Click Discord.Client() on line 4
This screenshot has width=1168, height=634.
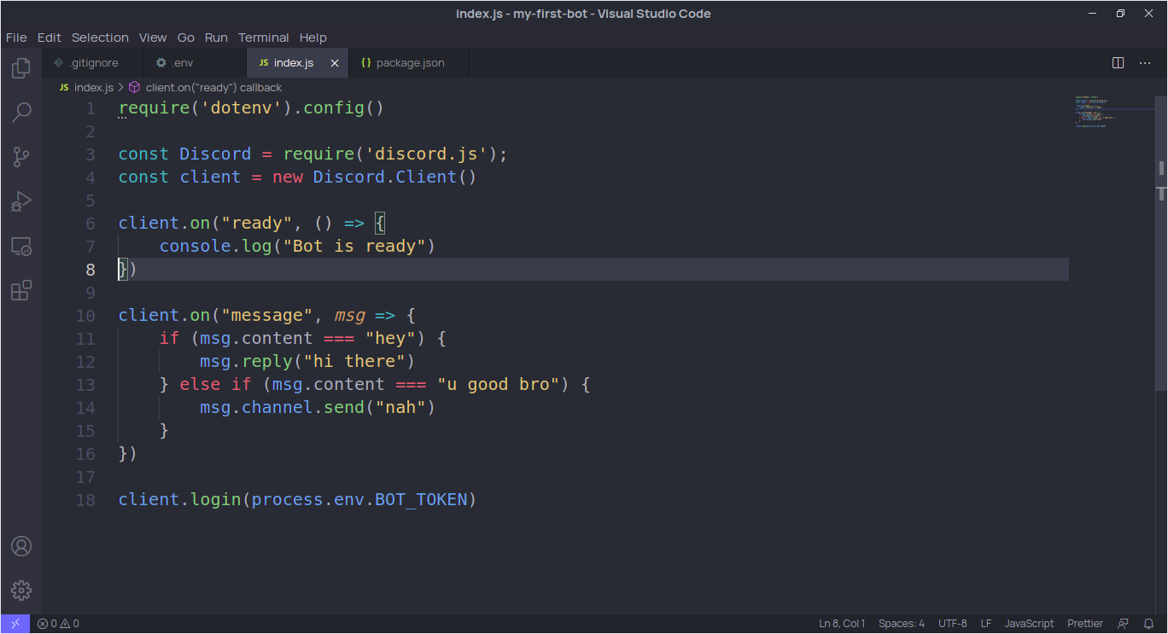[x=394, y=177]
